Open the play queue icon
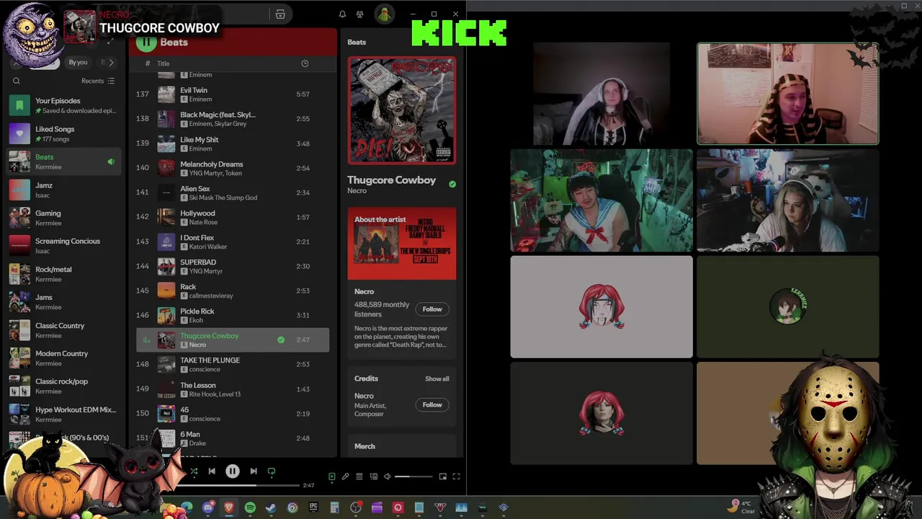Screen dimensions: 922x519 pos(359,476)
